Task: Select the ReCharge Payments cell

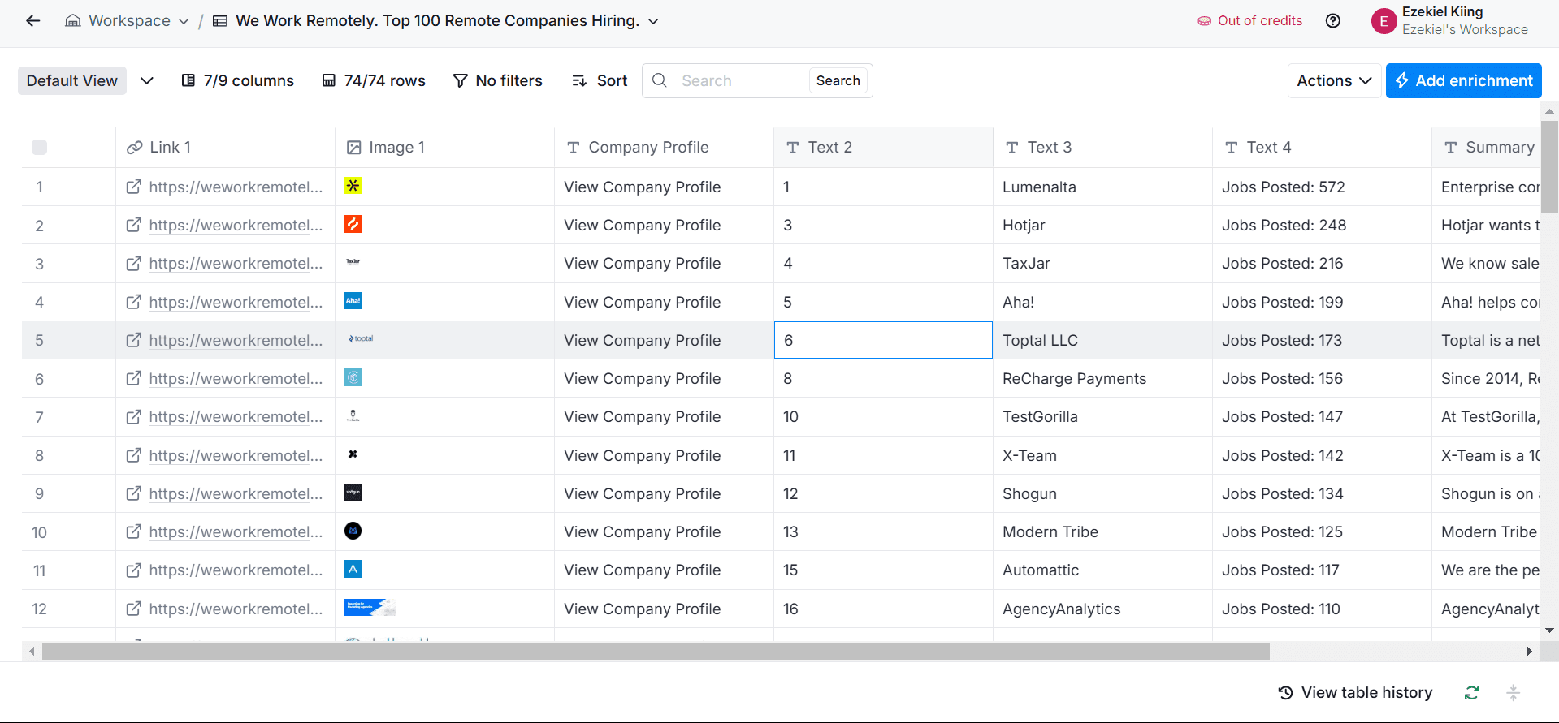Action: [1102, 378]
